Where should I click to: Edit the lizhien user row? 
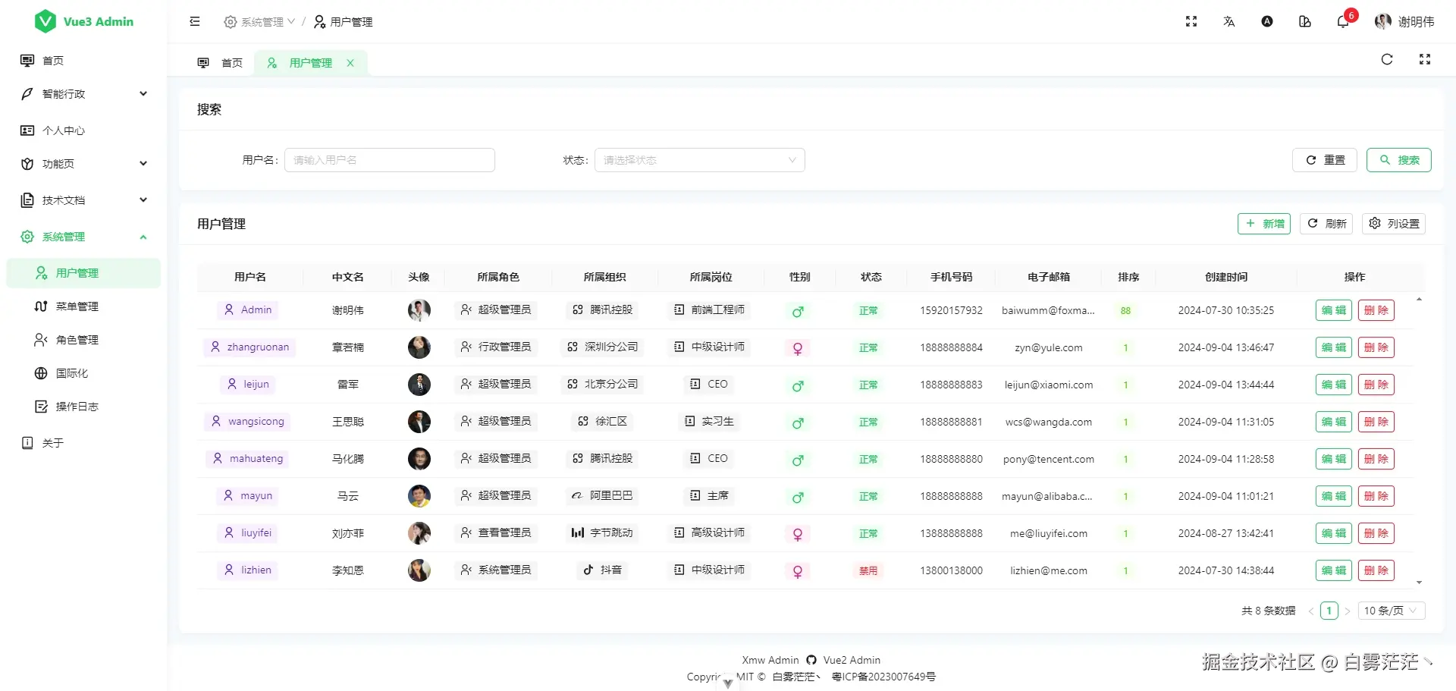pyautogui.click(x=1334, y=570)
